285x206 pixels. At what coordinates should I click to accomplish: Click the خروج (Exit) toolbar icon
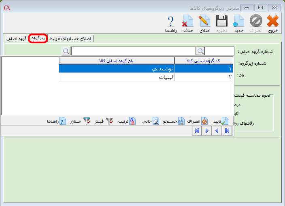[272, 23]
